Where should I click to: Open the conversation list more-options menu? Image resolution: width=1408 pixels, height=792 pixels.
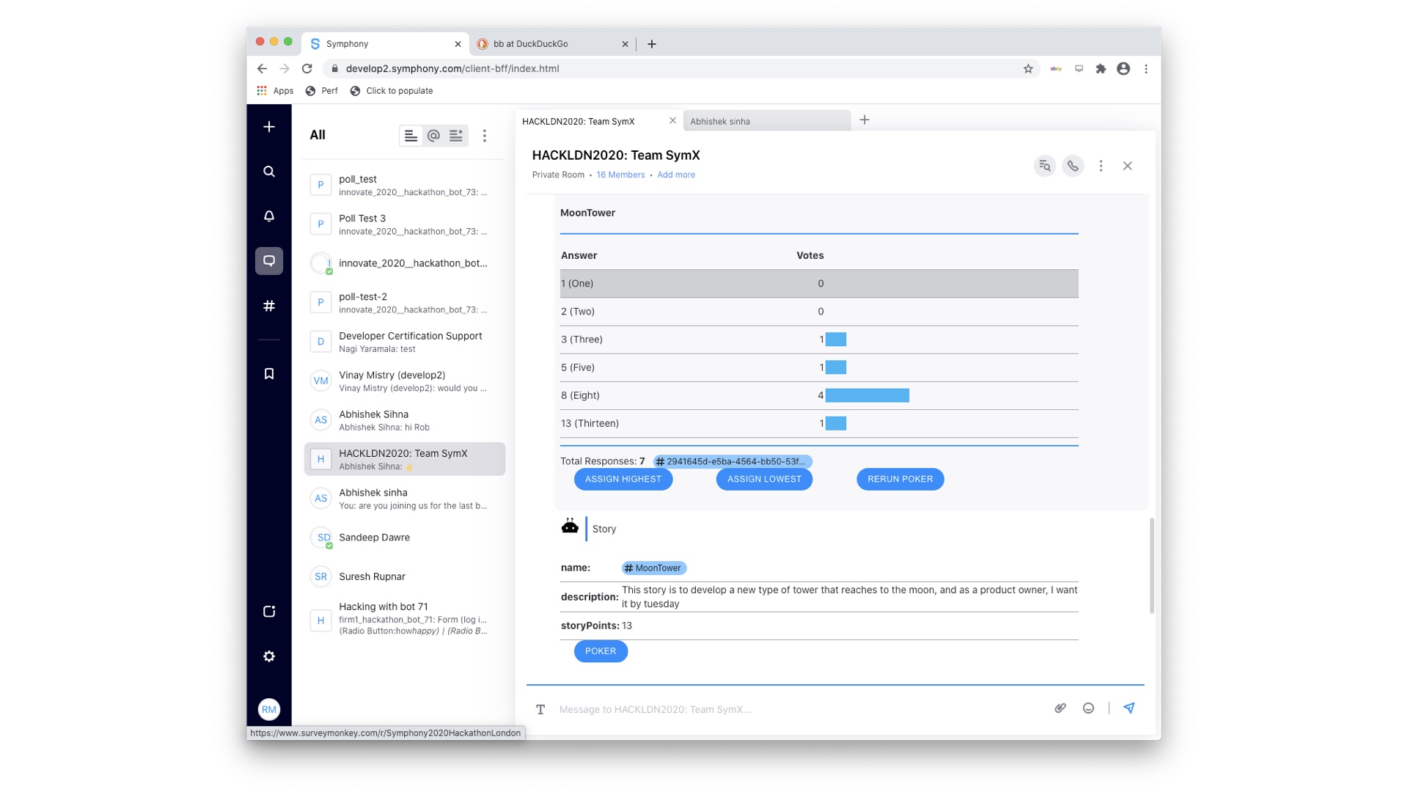[x=484, y=136]
